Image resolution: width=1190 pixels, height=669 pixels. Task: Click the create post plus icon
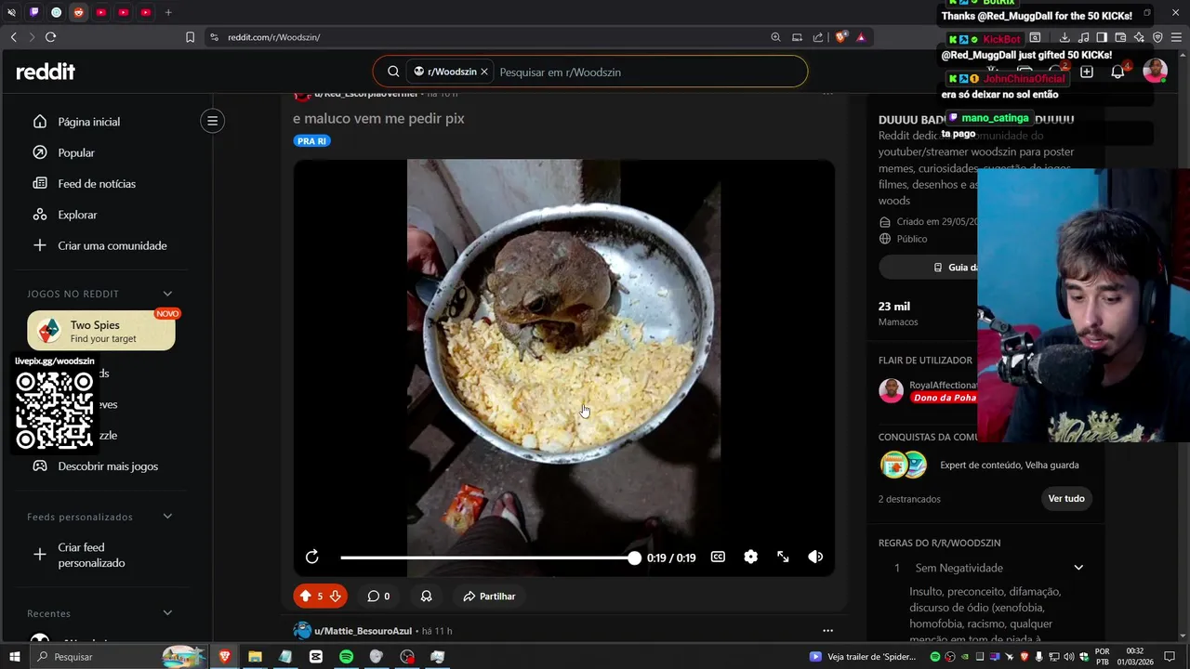[1086, 72]
